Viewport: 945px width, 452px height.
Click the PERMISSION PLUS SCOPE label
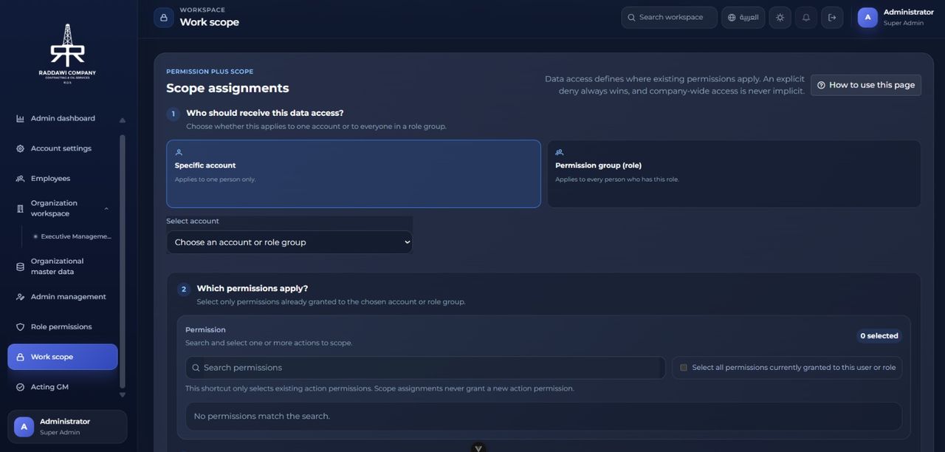point(210,72)
